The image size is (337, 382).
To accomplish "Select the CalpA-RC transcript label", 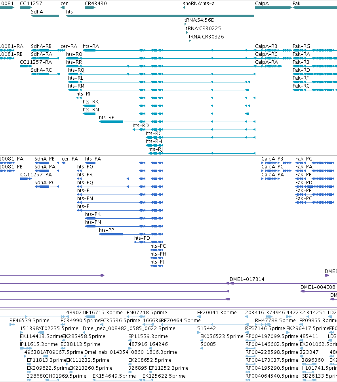I will click(266, 54).
